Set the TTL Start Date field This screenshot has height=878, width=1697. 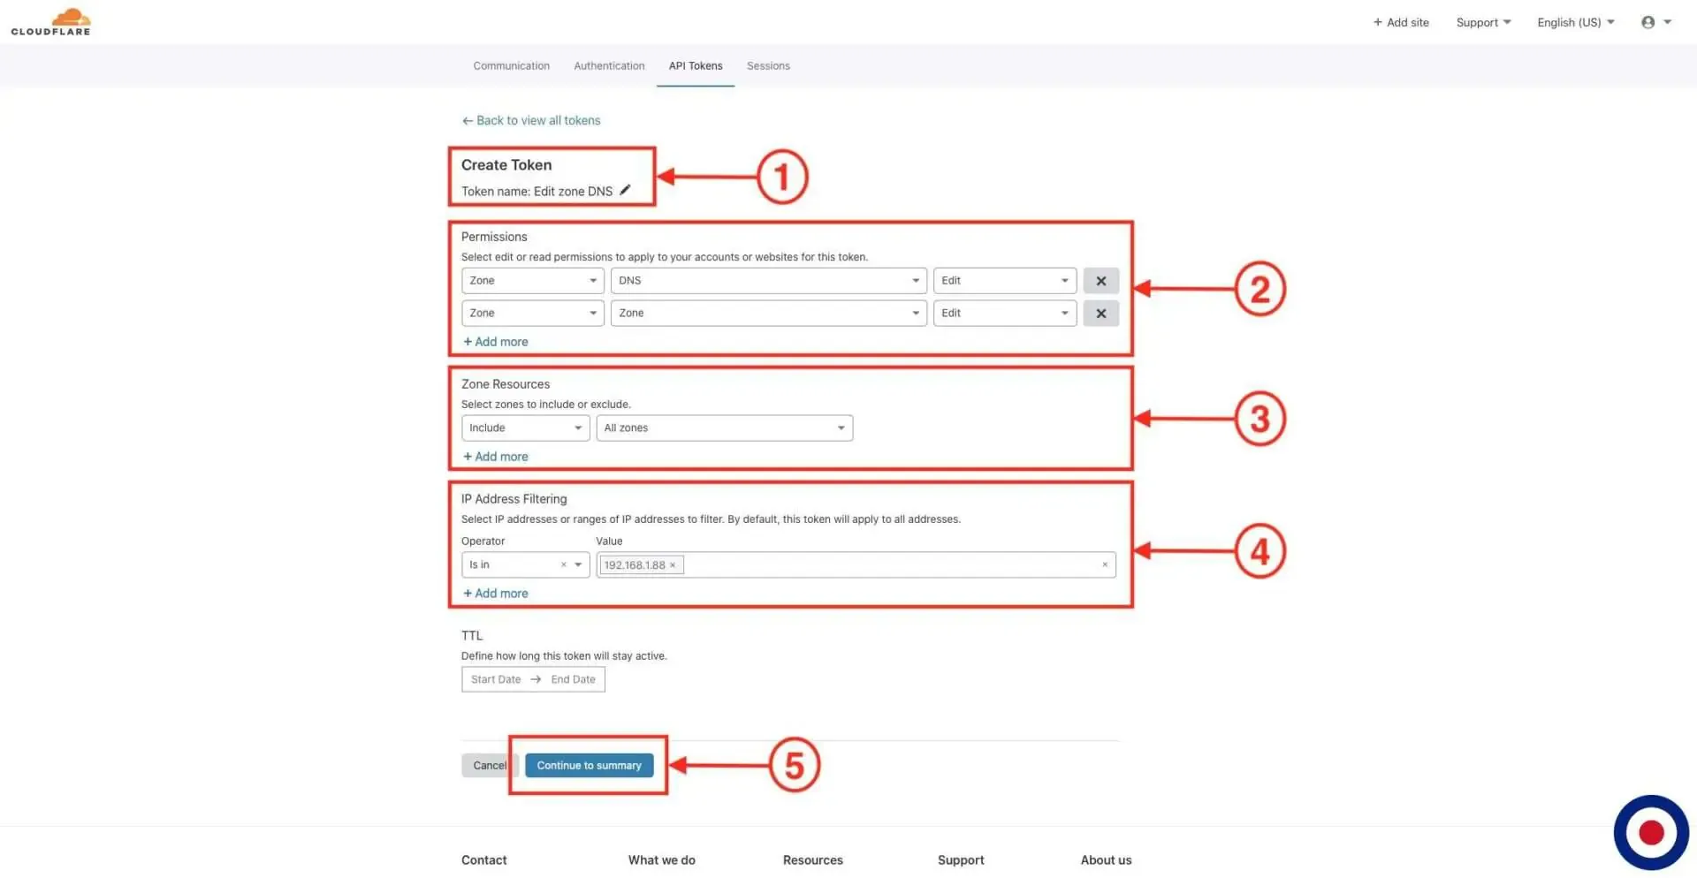[x=496, y=679]
